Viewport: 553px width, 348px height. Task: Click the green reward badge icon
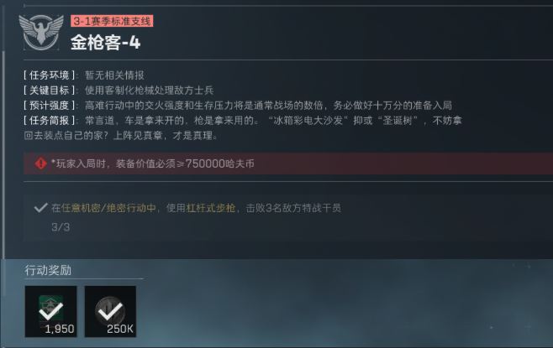[x=50, y=309]
